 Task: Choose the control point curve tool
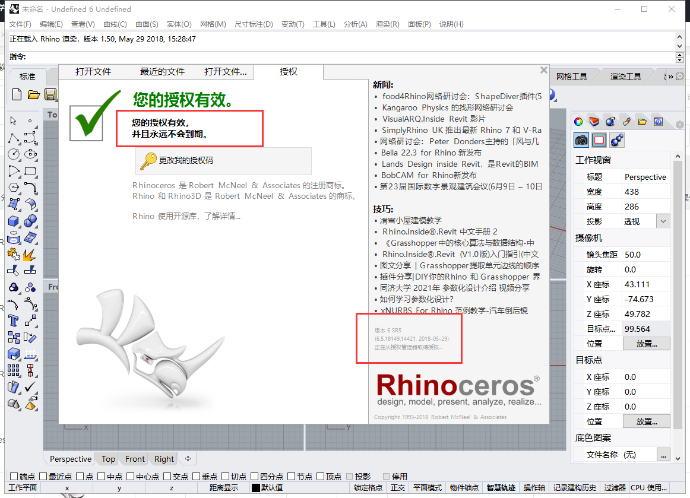pyautogui.click(x=30, y=138)
